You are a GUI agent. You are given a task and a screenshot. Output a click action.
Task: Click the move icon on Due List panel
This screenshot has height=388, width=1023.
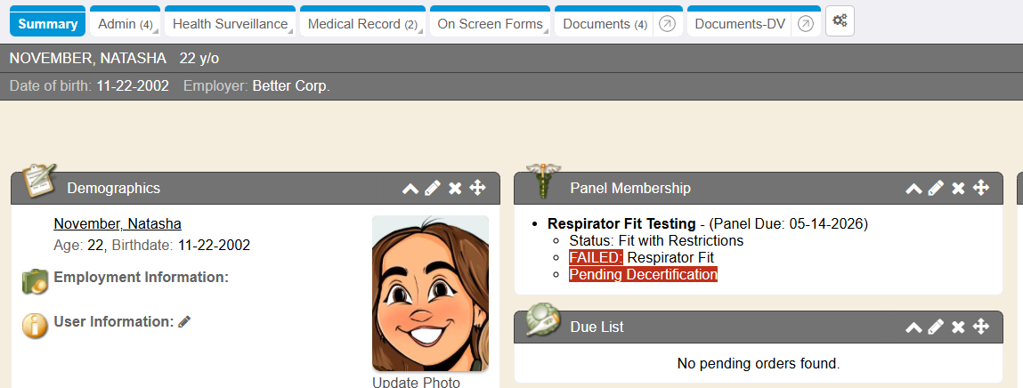(980, 327)
